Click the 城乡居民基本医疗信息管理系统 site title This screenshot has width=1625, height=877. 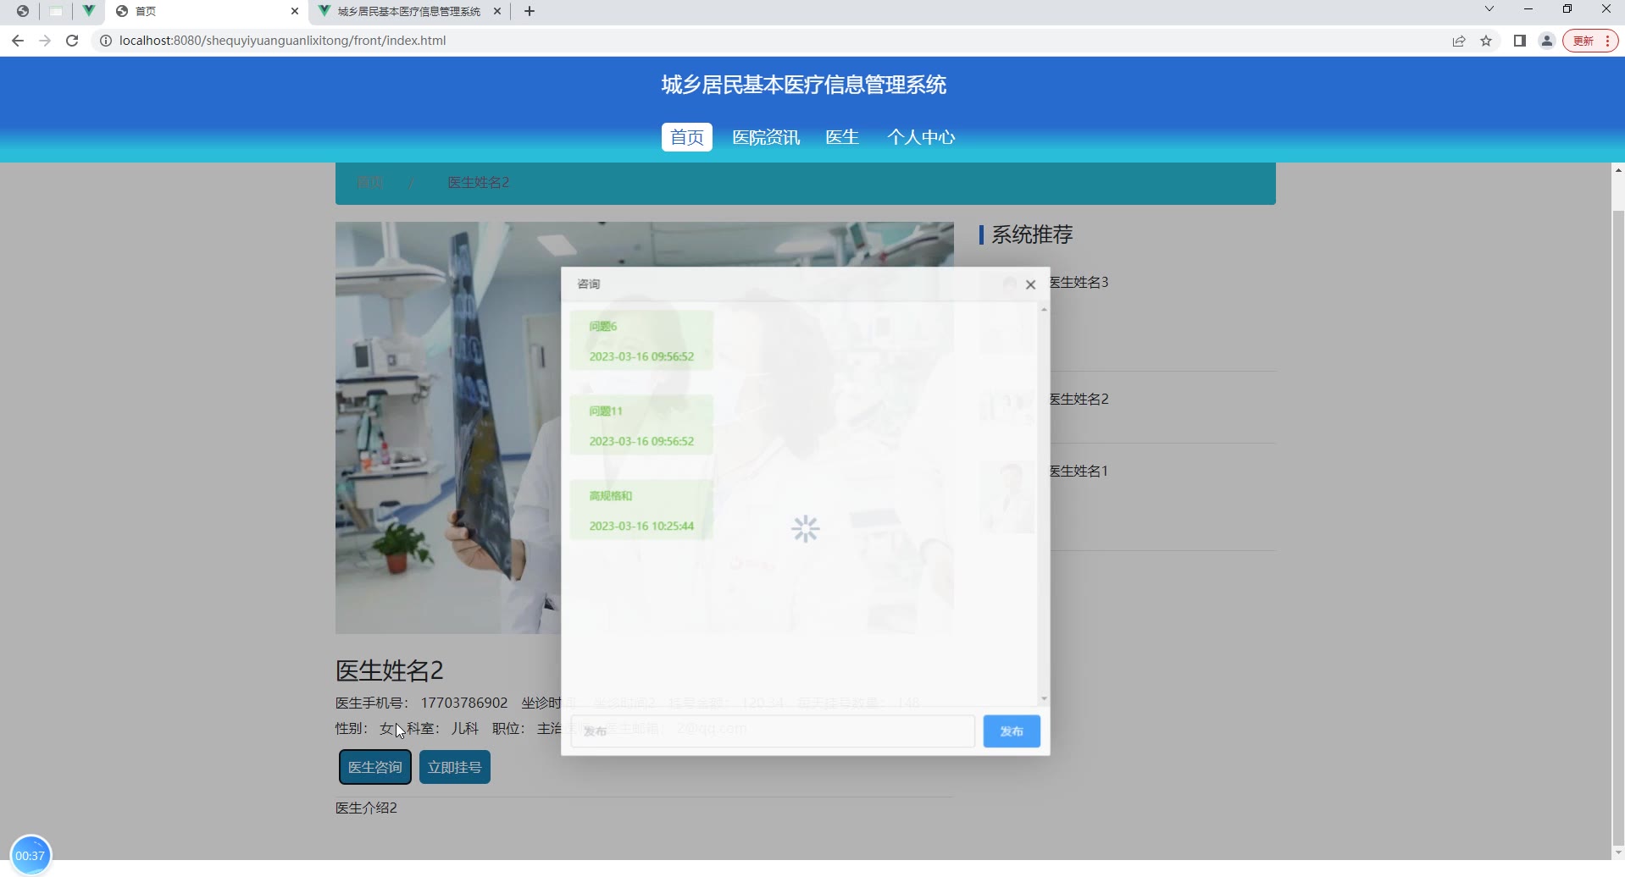(804, 85)
